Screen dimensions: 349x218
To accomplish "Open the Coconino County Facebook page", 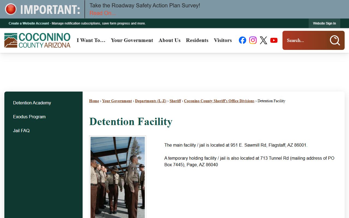I will pyautogui.click(x=242, y=40).
